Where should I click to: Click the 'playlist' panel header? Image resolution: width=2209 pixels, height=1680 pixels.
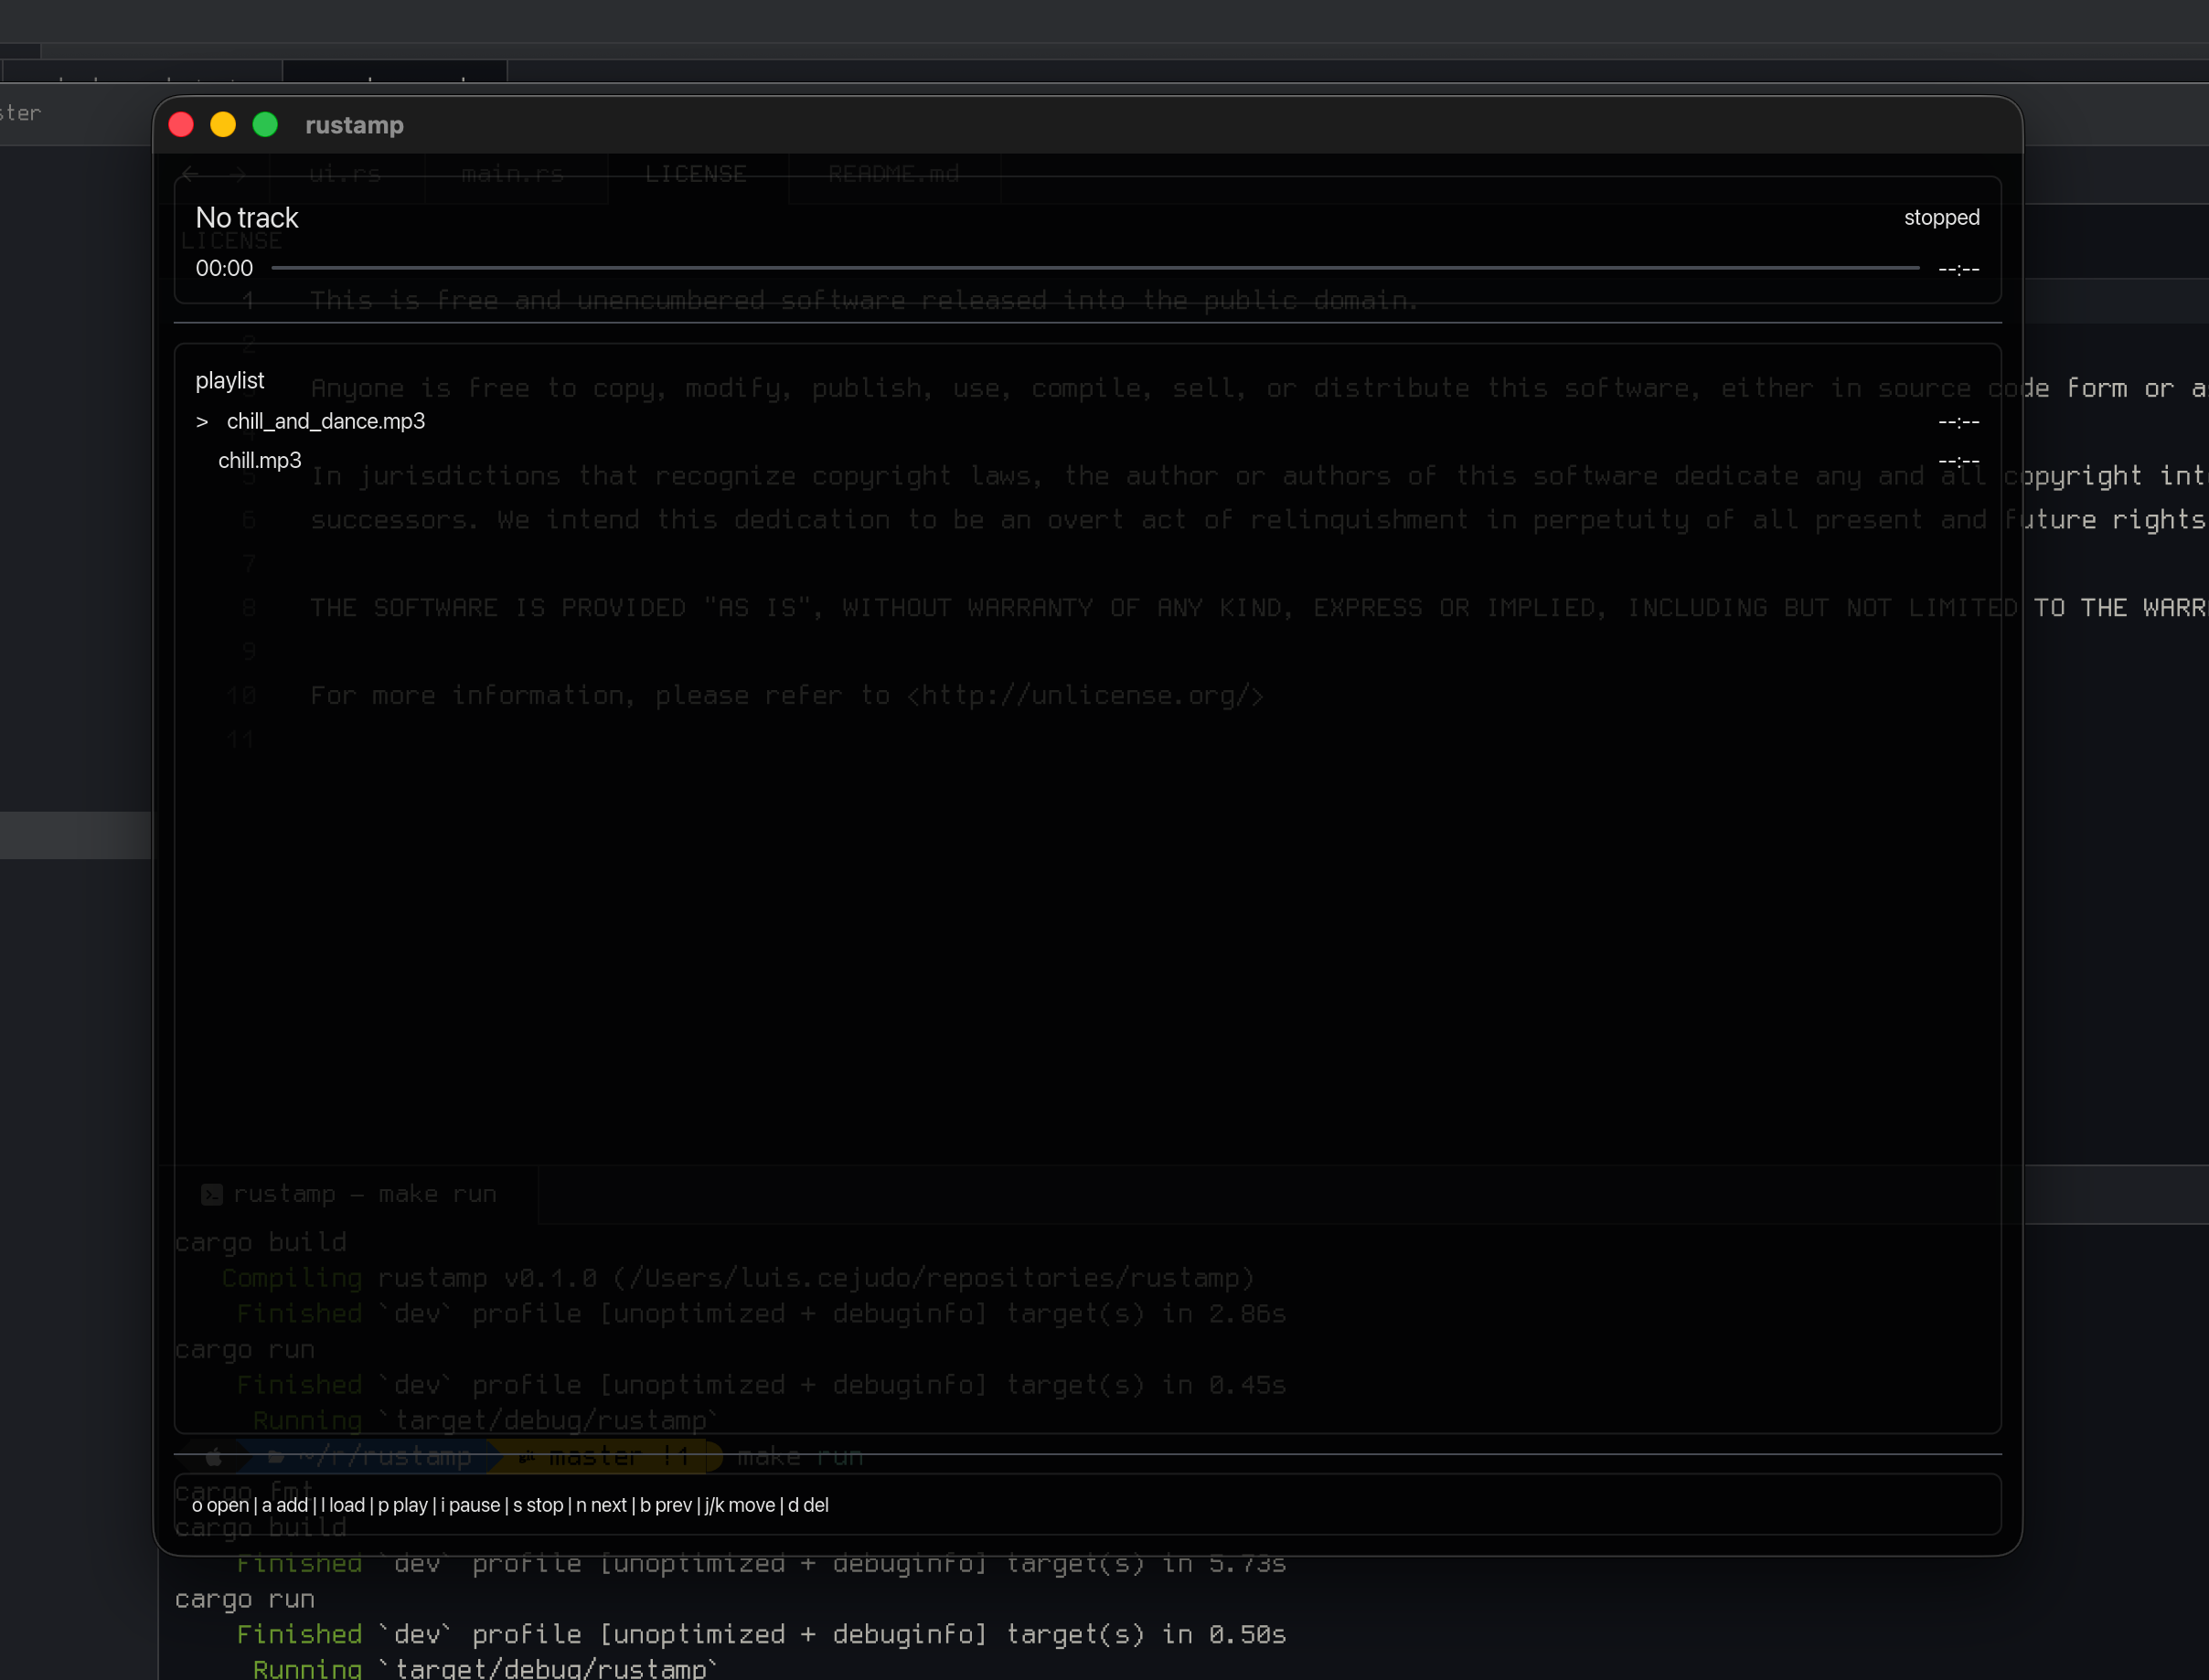click(x=230, y=380)
